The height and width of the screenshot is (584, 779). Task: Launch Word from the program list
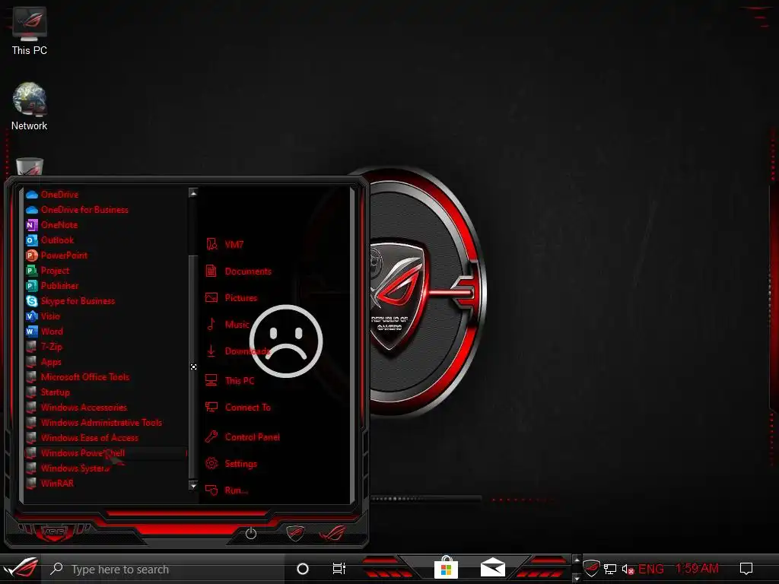pos(105,332)
